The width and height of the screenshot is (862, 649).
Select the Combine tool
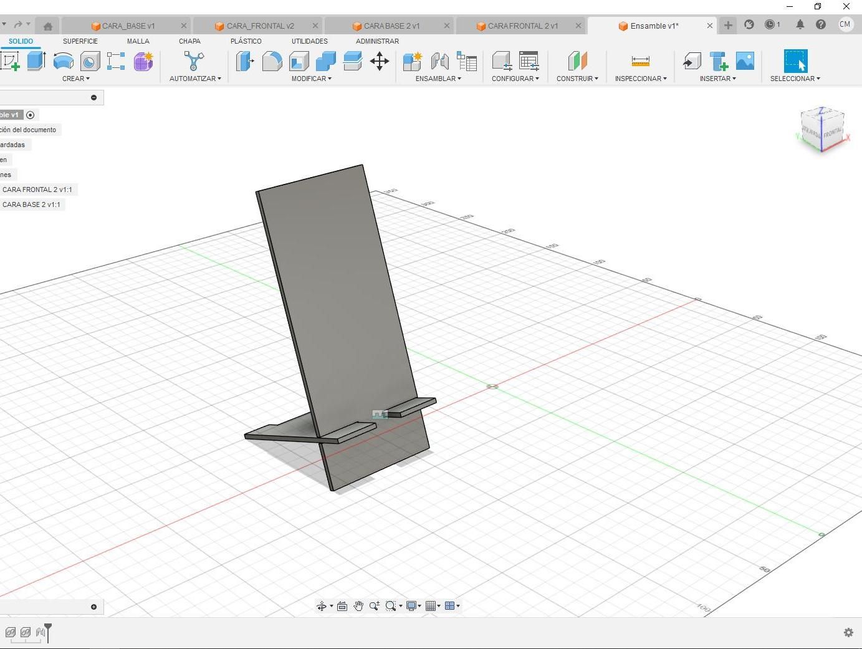click(x=325, y=61)
